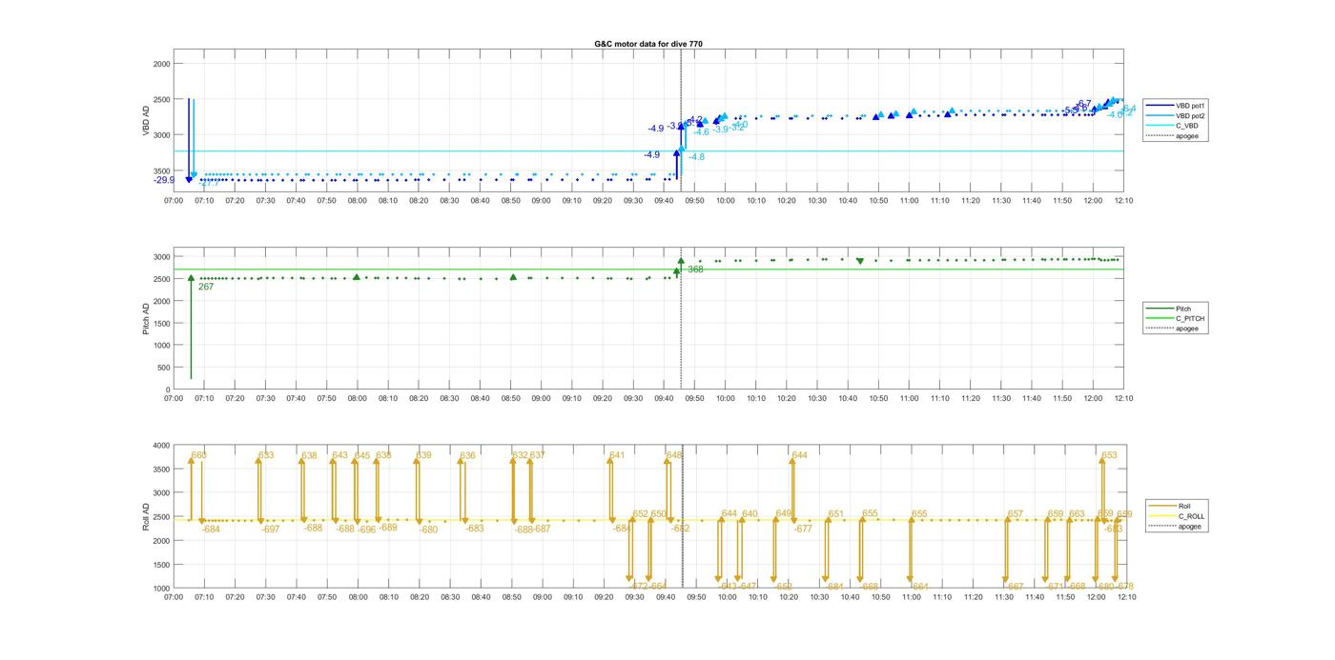1335x660 pixels.
Task: Click the "-4.6" VBD data label
Action: coord(701,132)
